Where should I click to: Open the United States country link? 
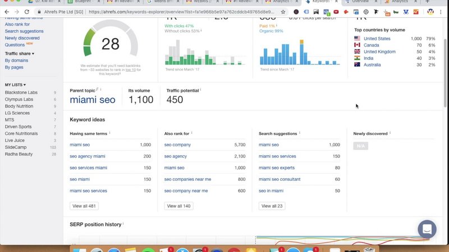pyautogui.click(x=377, y=39)
